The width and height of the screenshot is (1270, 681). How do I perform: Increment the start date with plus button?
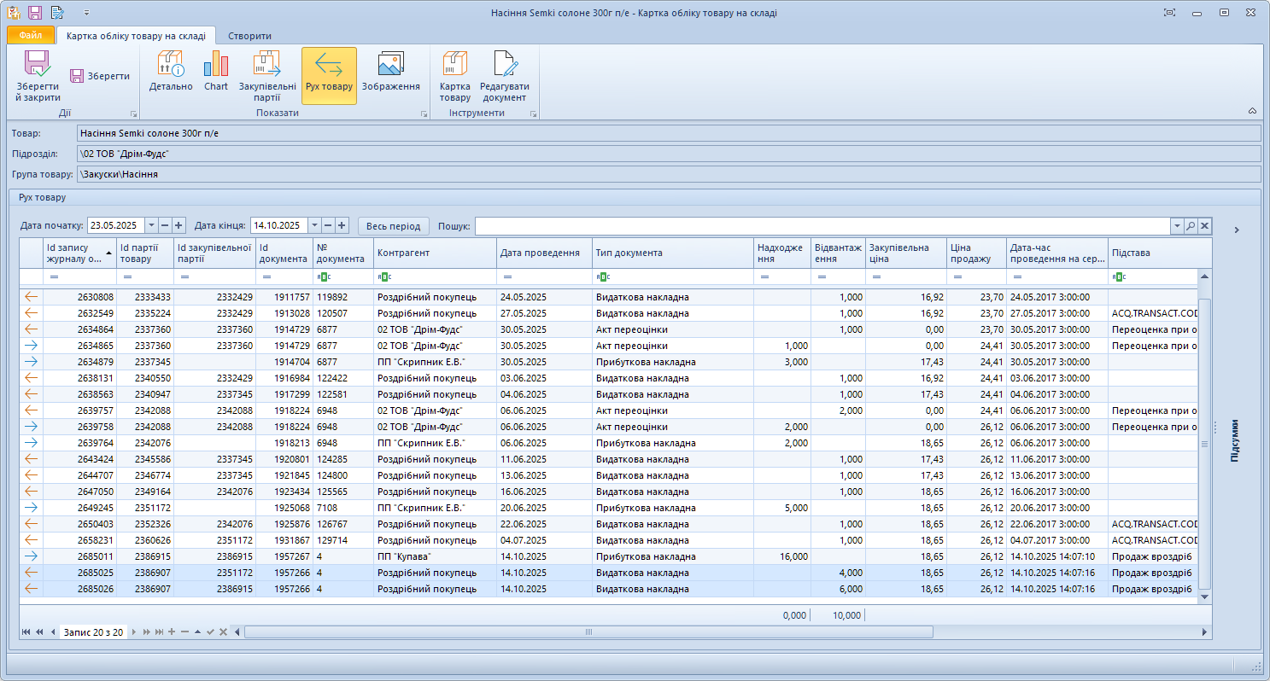pos(179,225)
